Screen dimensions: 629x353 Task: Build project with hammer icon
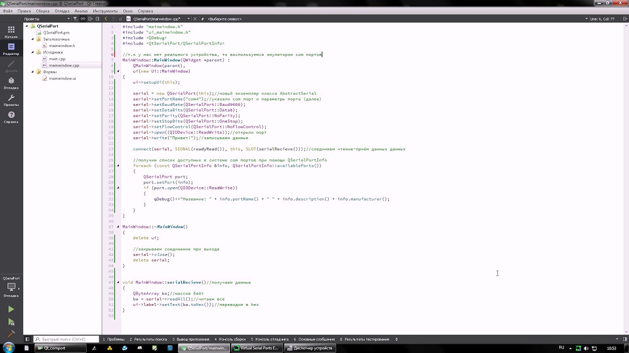(x=11, y=334)
